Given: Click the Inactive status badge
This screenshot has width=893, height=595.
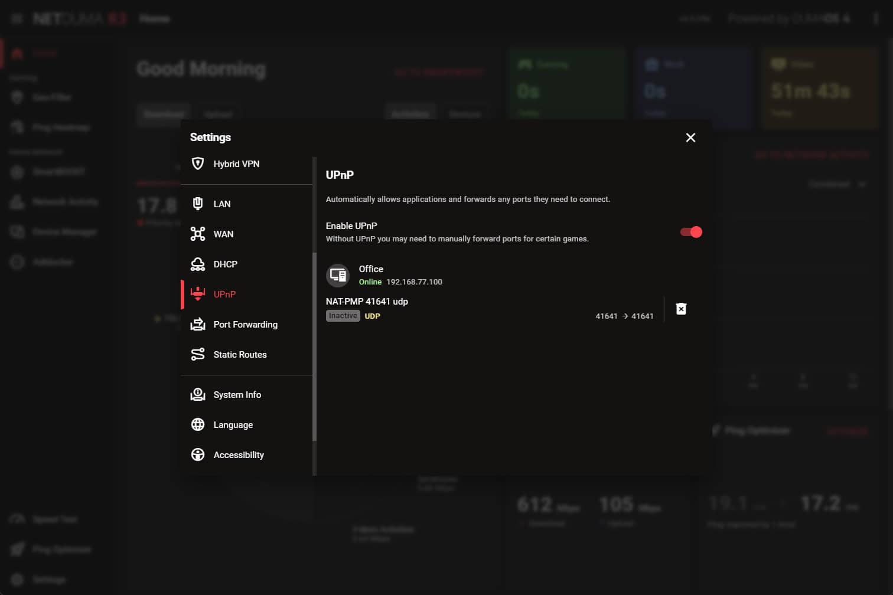Looking at the screenshot, I should click(343, 316).
